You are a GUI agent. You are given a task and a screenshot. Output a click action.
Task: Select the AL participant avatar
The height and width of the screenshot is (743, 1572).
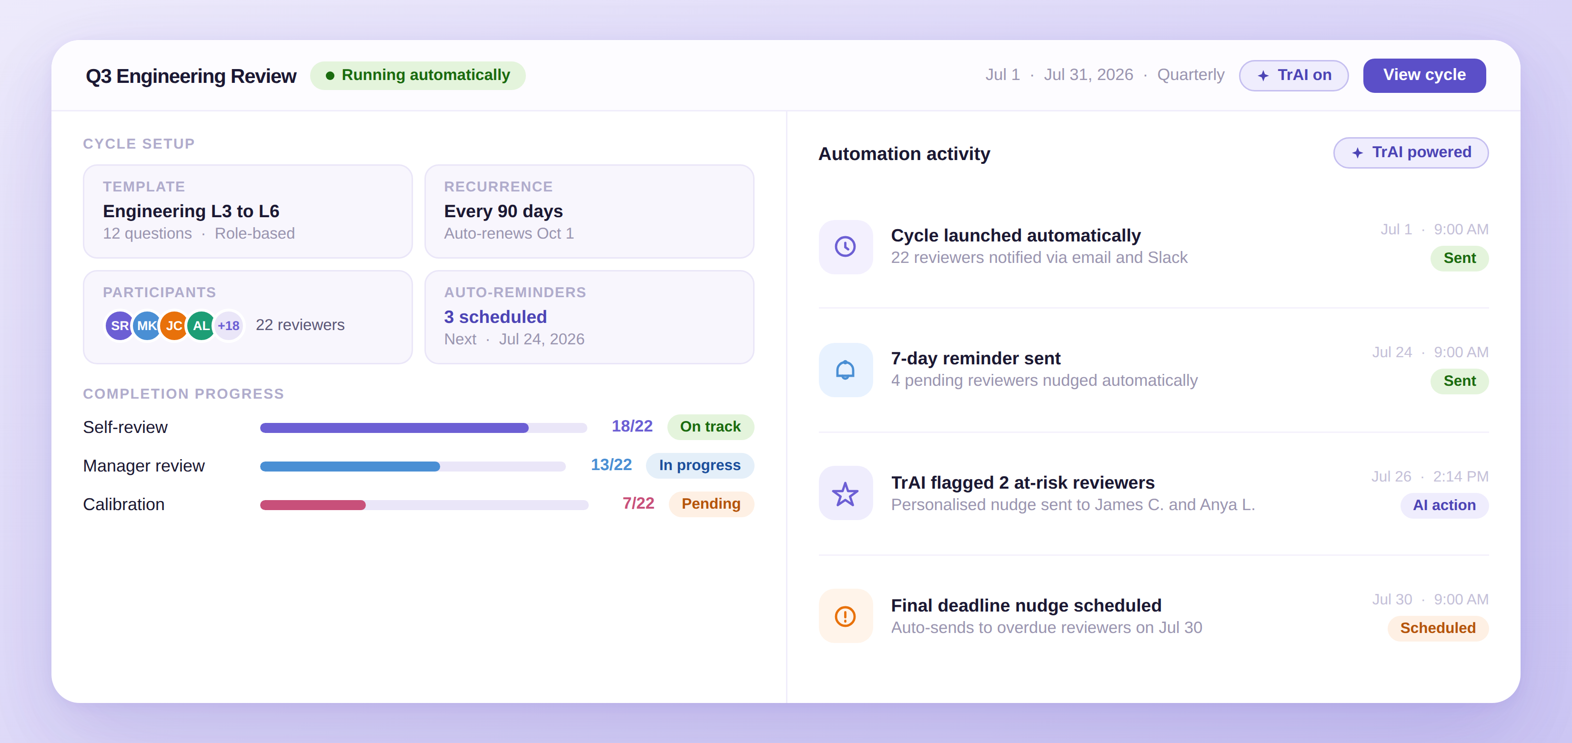(201, 326)
